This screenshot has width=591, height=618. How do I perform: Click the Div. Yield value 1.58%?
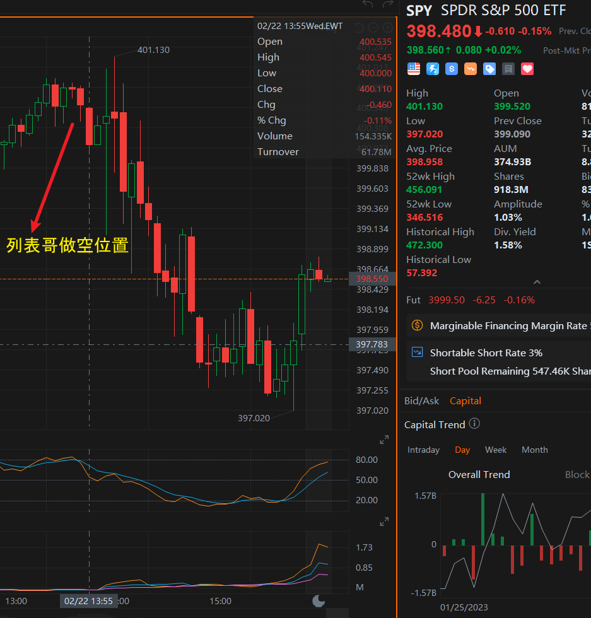pyautogui.click(x=508, y=245)
